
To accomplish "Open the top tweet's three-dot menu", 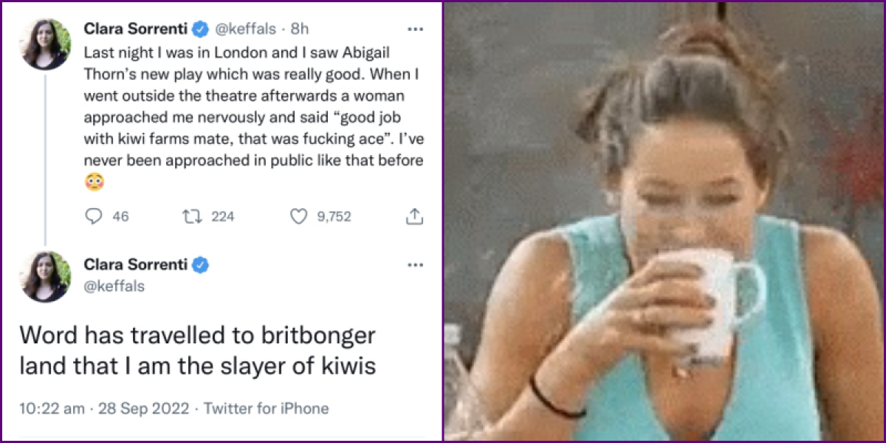I will click(x=415, y=30).
